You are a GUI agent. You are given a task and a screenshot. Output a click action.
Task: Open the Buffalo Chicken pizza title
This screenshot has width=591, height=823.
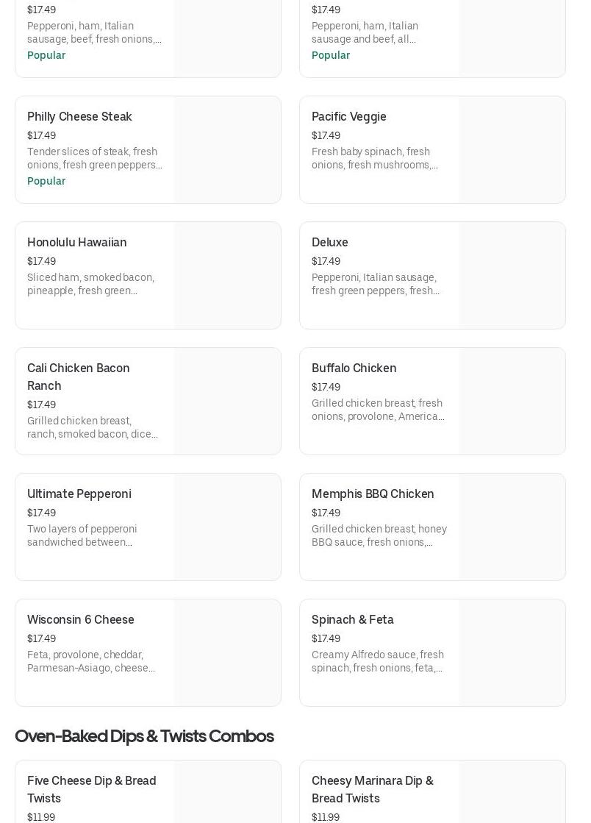click(354, 368)
